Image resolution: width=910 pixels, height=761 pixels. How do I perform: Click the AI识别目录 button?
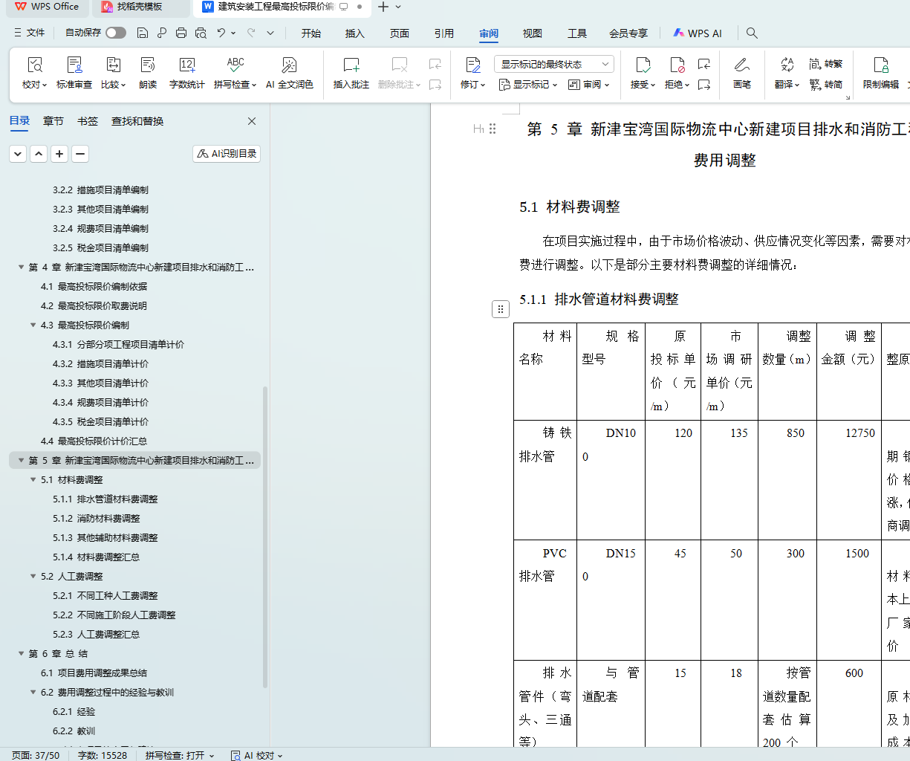(227, 154)
